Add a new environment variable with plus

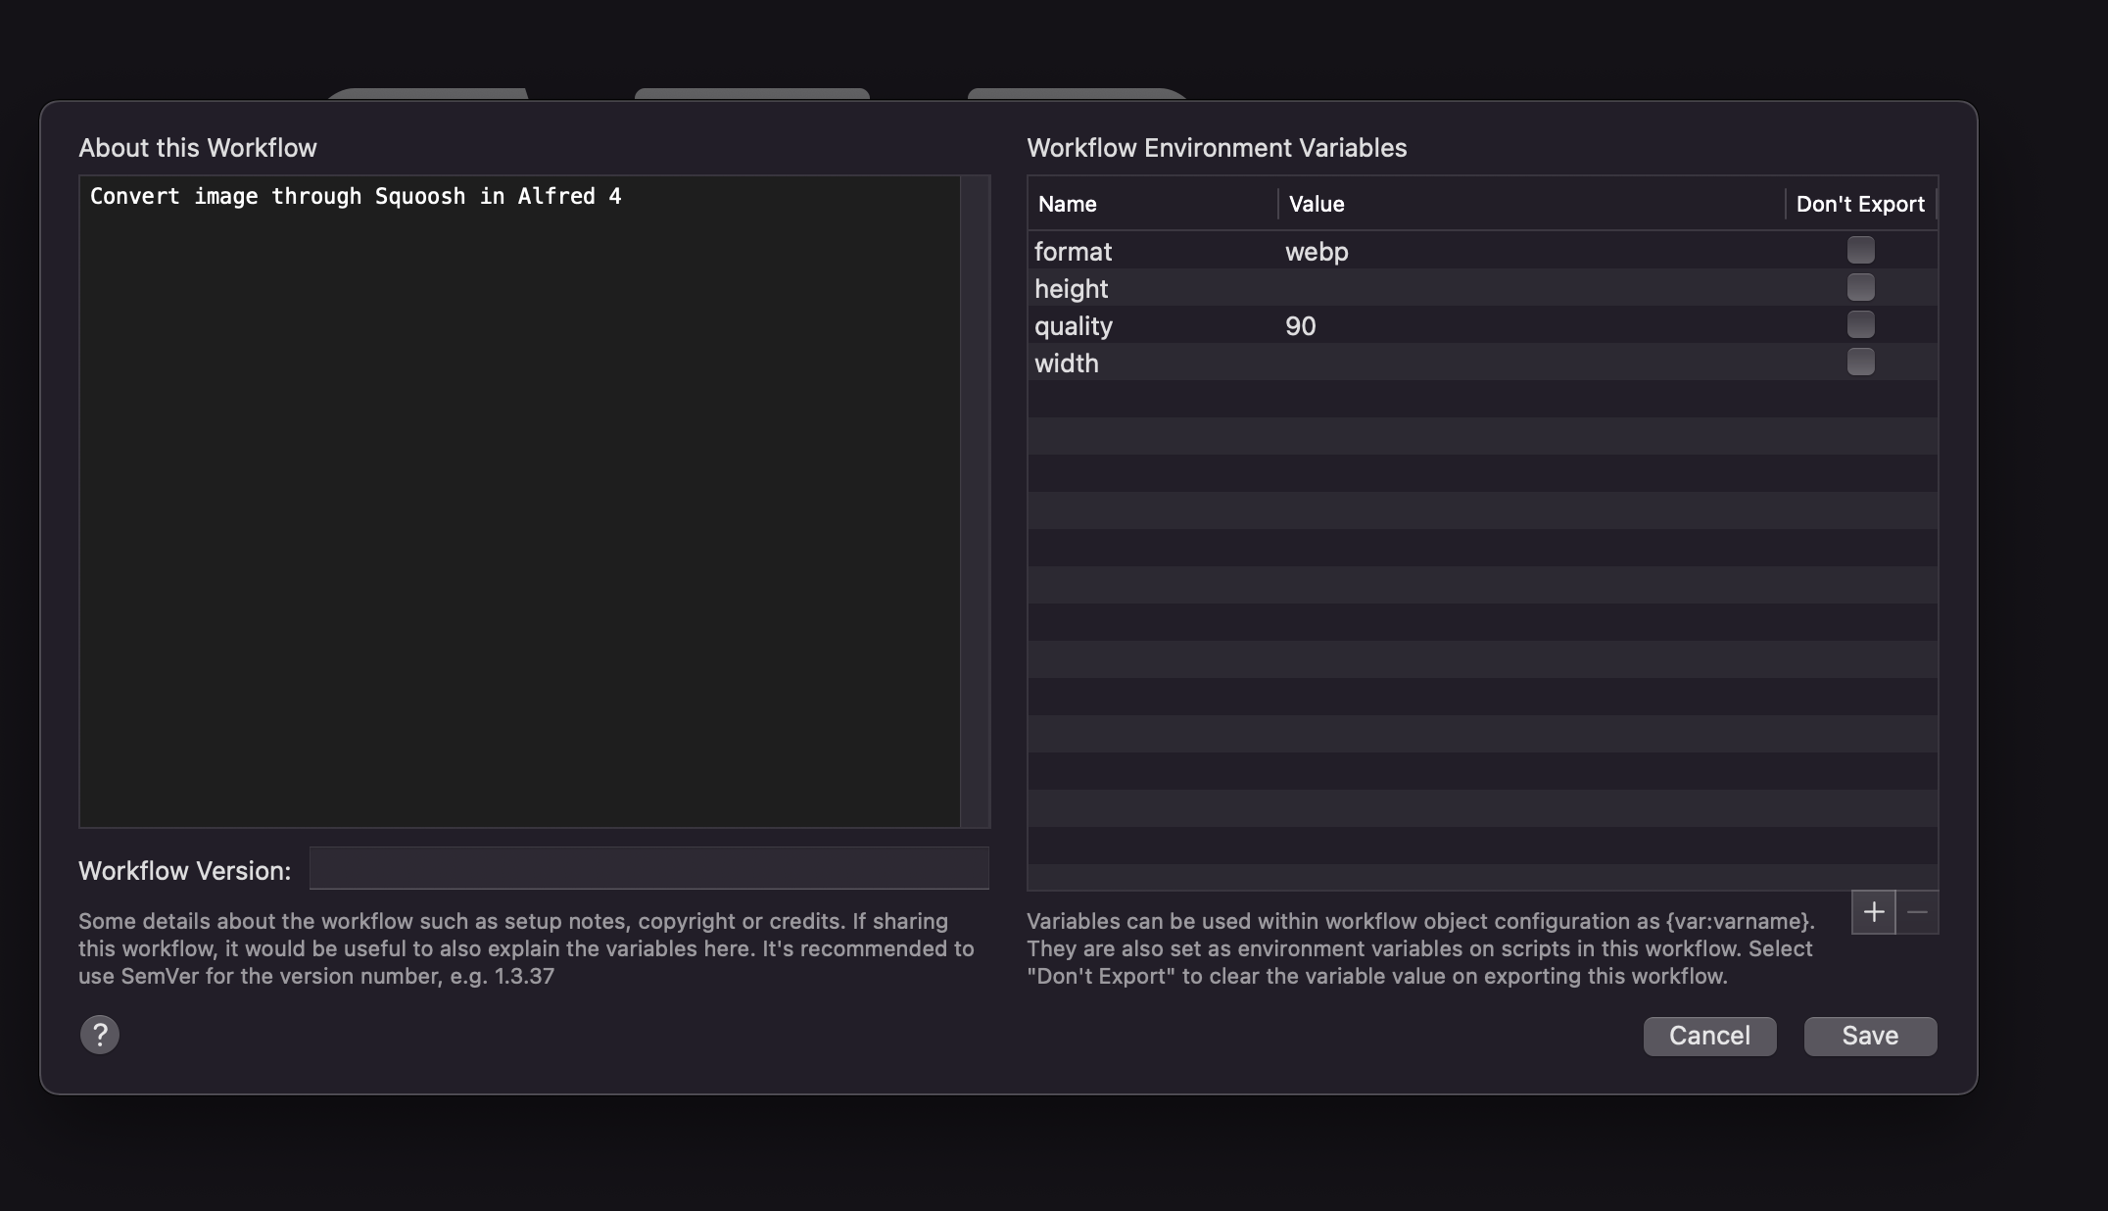click(x=1873, y=912)
